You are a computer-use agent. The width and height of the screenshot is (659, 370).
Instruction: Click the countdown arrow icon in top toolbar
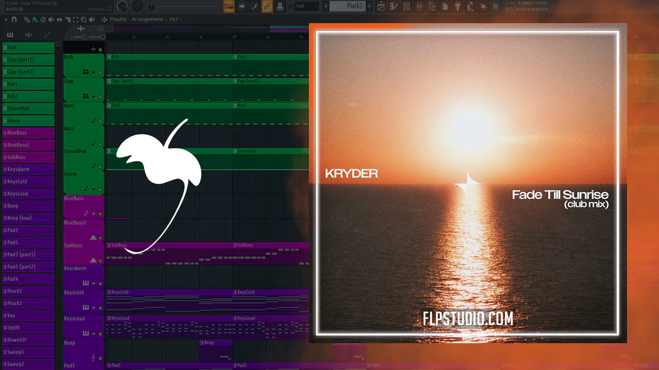coord(241,6)
